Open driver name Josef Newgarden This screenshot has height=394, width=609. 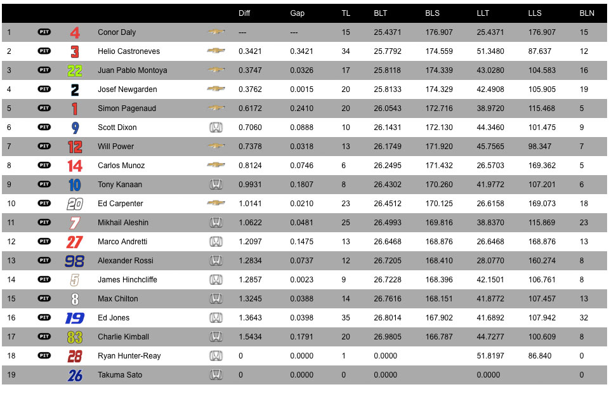click(128, 89)
